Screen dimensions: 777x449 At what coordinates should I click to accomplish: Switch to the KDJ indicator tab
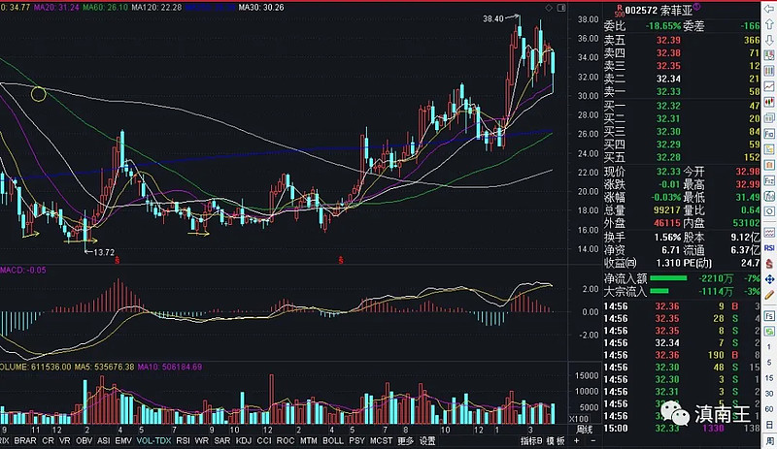244,440
